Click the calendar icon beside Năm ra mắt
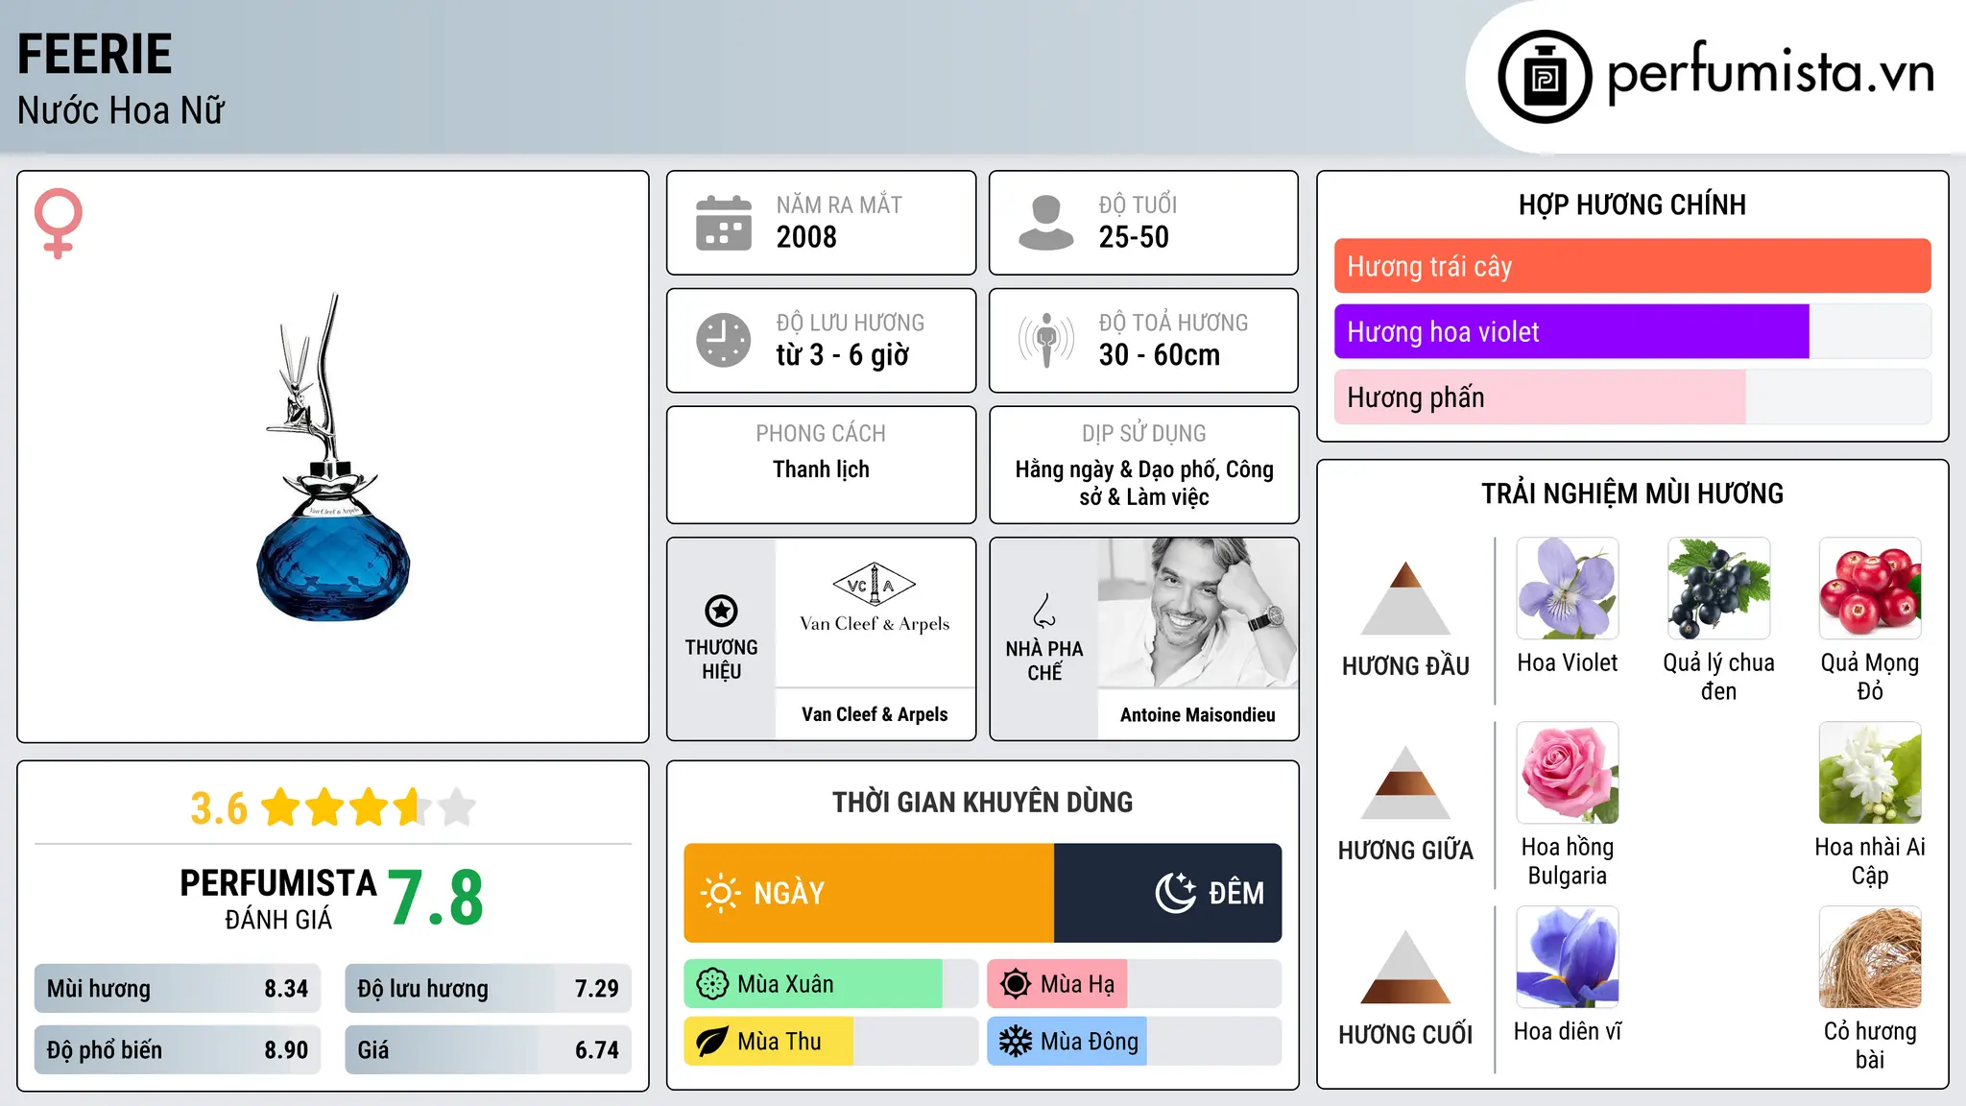Viewport: 1966px width, 1106px height. 723,223
